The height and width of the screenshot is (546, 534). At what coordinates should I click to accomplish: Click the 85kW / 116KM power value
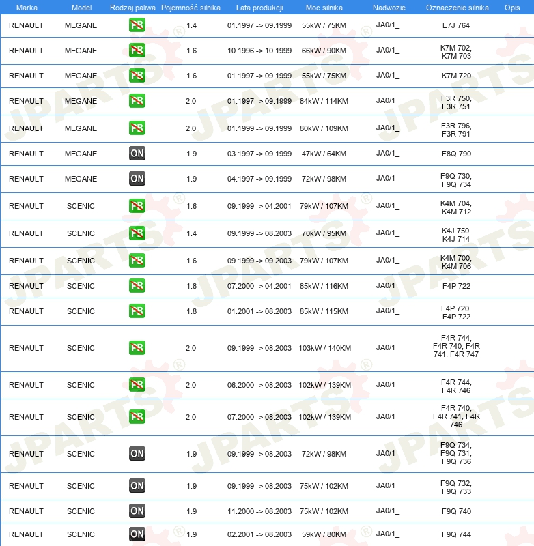pos(324,286)
